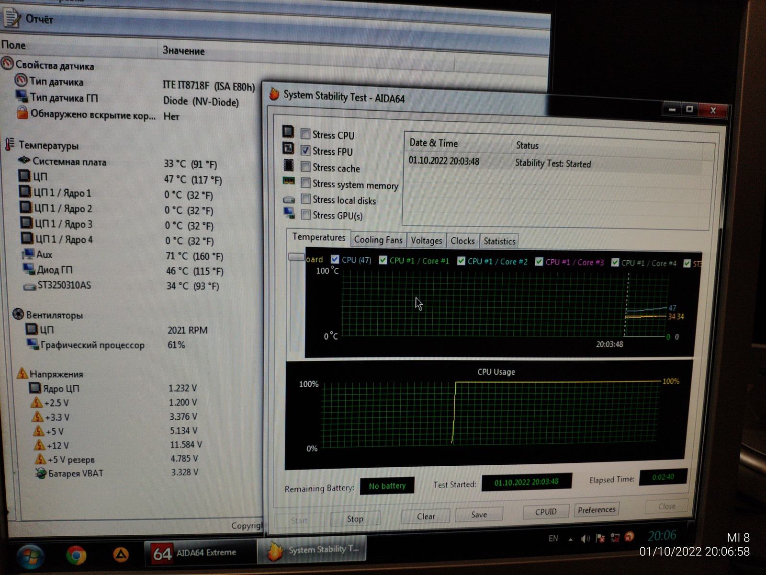This screenshot has width=766, height=575.
Task: Click the slider handle left of the temperature graph
Action: [296, 257]
